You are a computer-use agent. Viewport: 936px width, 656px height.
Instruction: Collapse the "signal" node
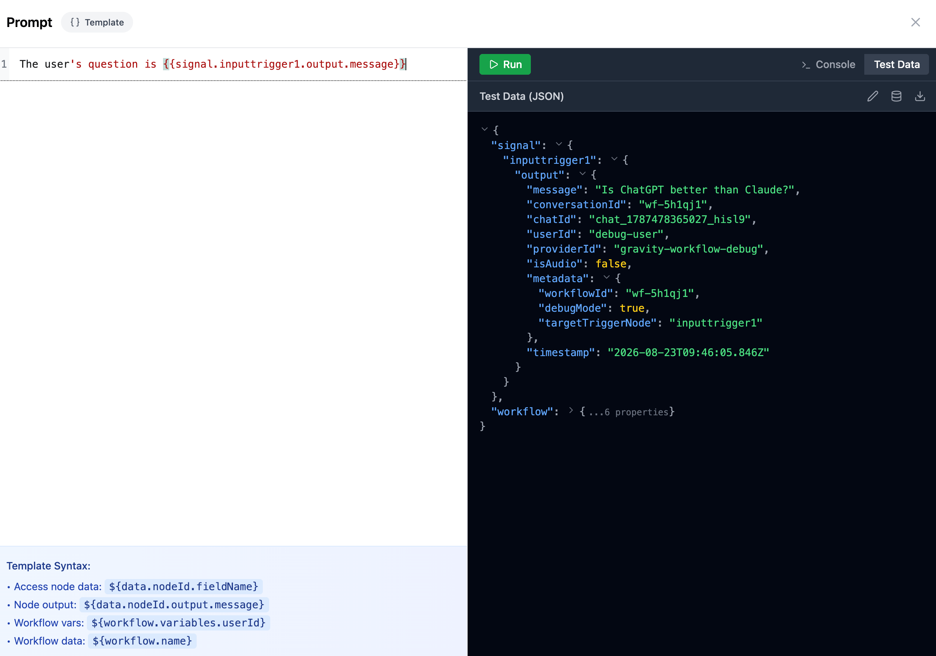tap(559, 144)
